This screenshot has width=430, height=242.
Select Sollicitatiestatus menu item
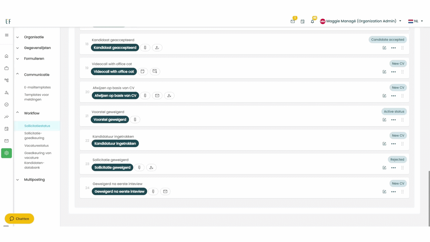point(37,126)
